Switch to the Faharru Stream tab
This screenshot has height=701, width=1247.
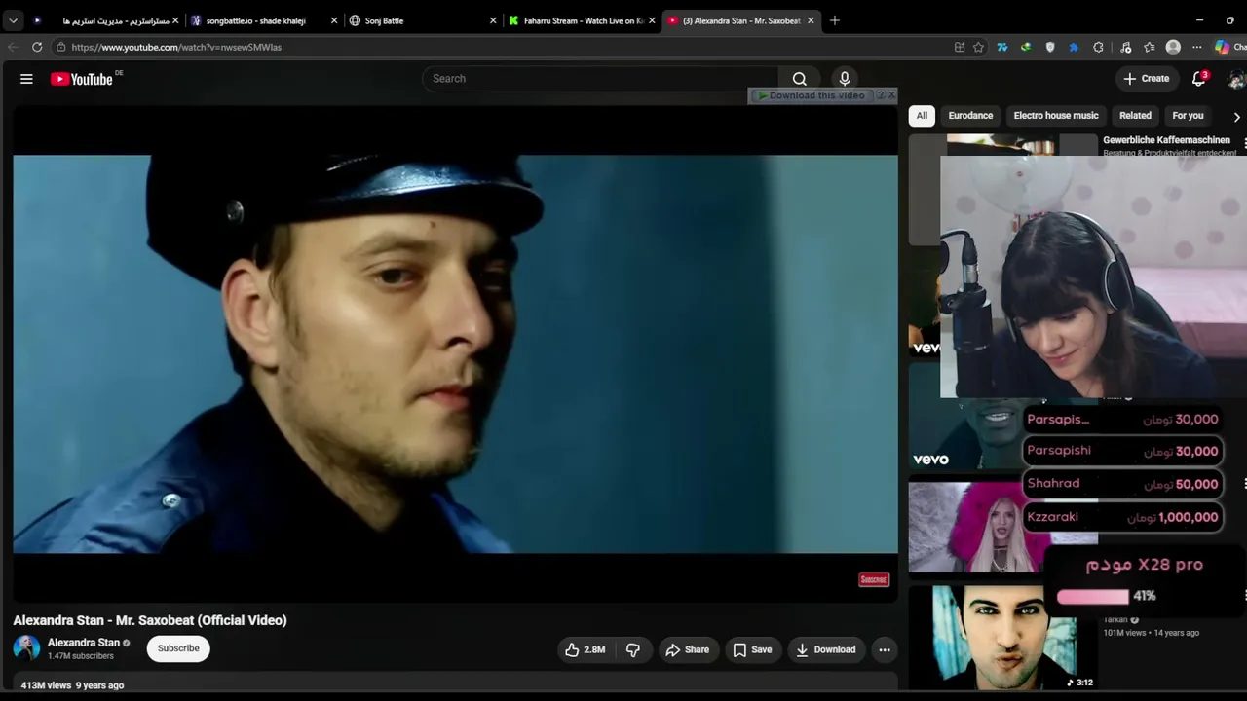(x=582, y=20)
